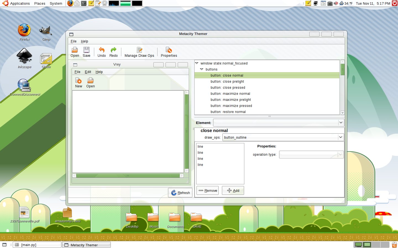398x248 pixels.
Task: Select the button: maximize prelight row
Action: coord(267,100)
